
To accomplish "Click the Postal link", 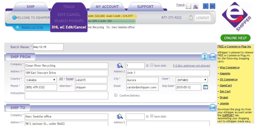I will click(x=69, y=79).
